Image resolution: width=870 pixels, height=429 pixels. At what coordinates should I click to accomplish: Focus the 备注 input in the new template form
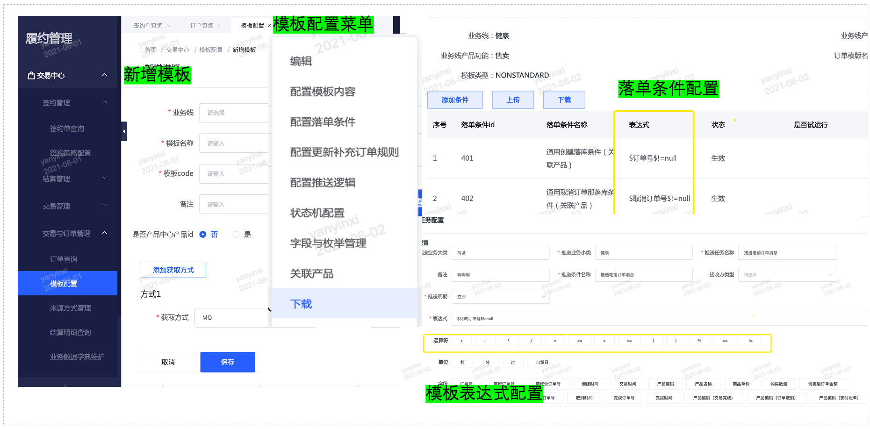click(x=234, y=204)
